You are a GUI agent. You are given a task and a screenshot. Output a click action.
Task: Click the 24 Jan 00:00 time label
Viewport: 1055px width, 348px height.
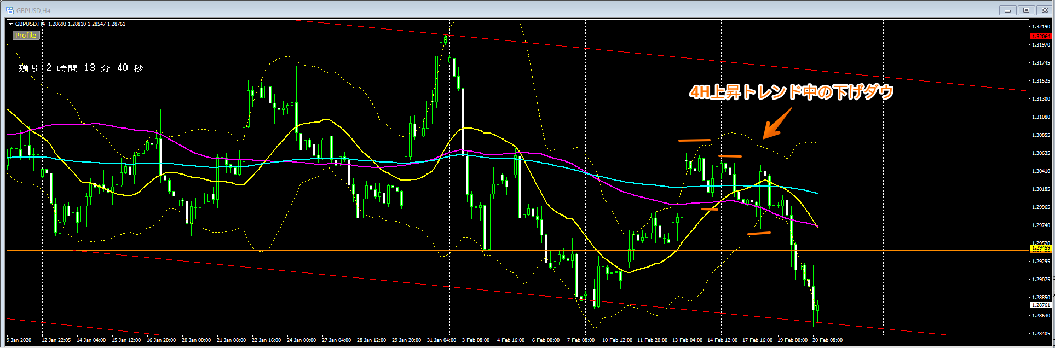coord(301,340)
